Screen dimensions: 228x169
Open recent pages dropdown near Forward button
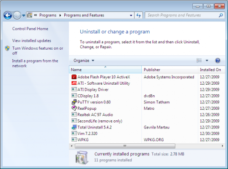click(24, 15)
